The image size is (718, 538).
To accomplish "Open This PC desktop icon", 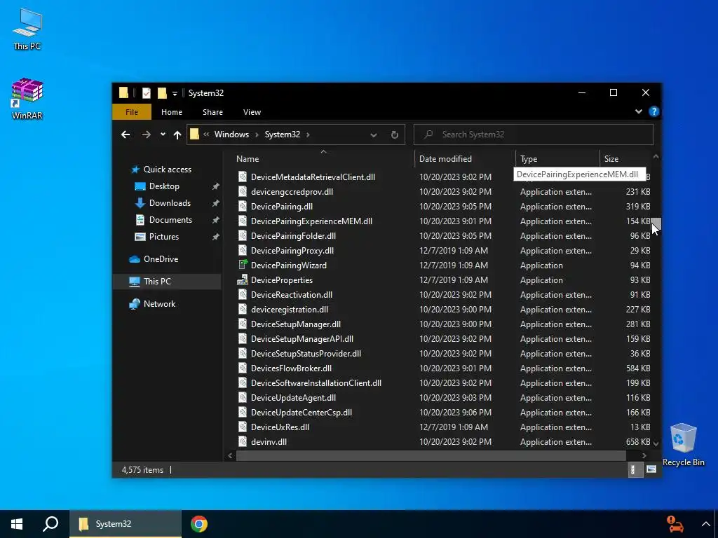I will point(27,29).
